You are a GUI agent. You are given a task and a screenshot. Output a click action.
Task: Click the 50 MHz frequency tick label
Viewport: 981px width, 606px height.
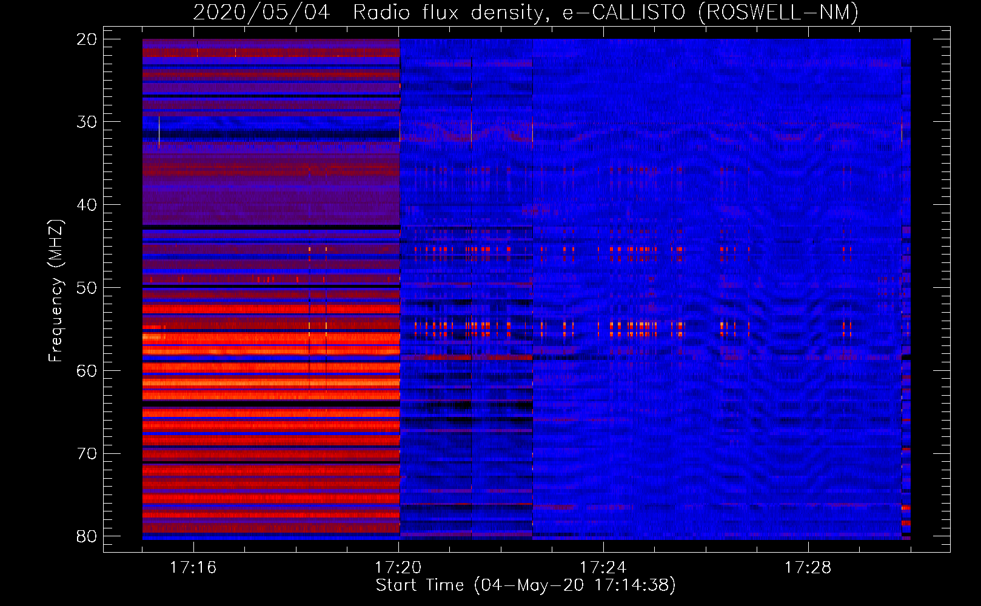[x=87, y=288]
